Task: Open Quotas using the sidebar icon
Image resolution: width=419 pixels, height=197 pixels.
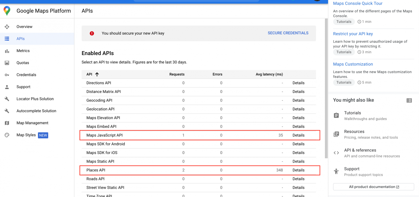Action: click(x=7, y=63)
